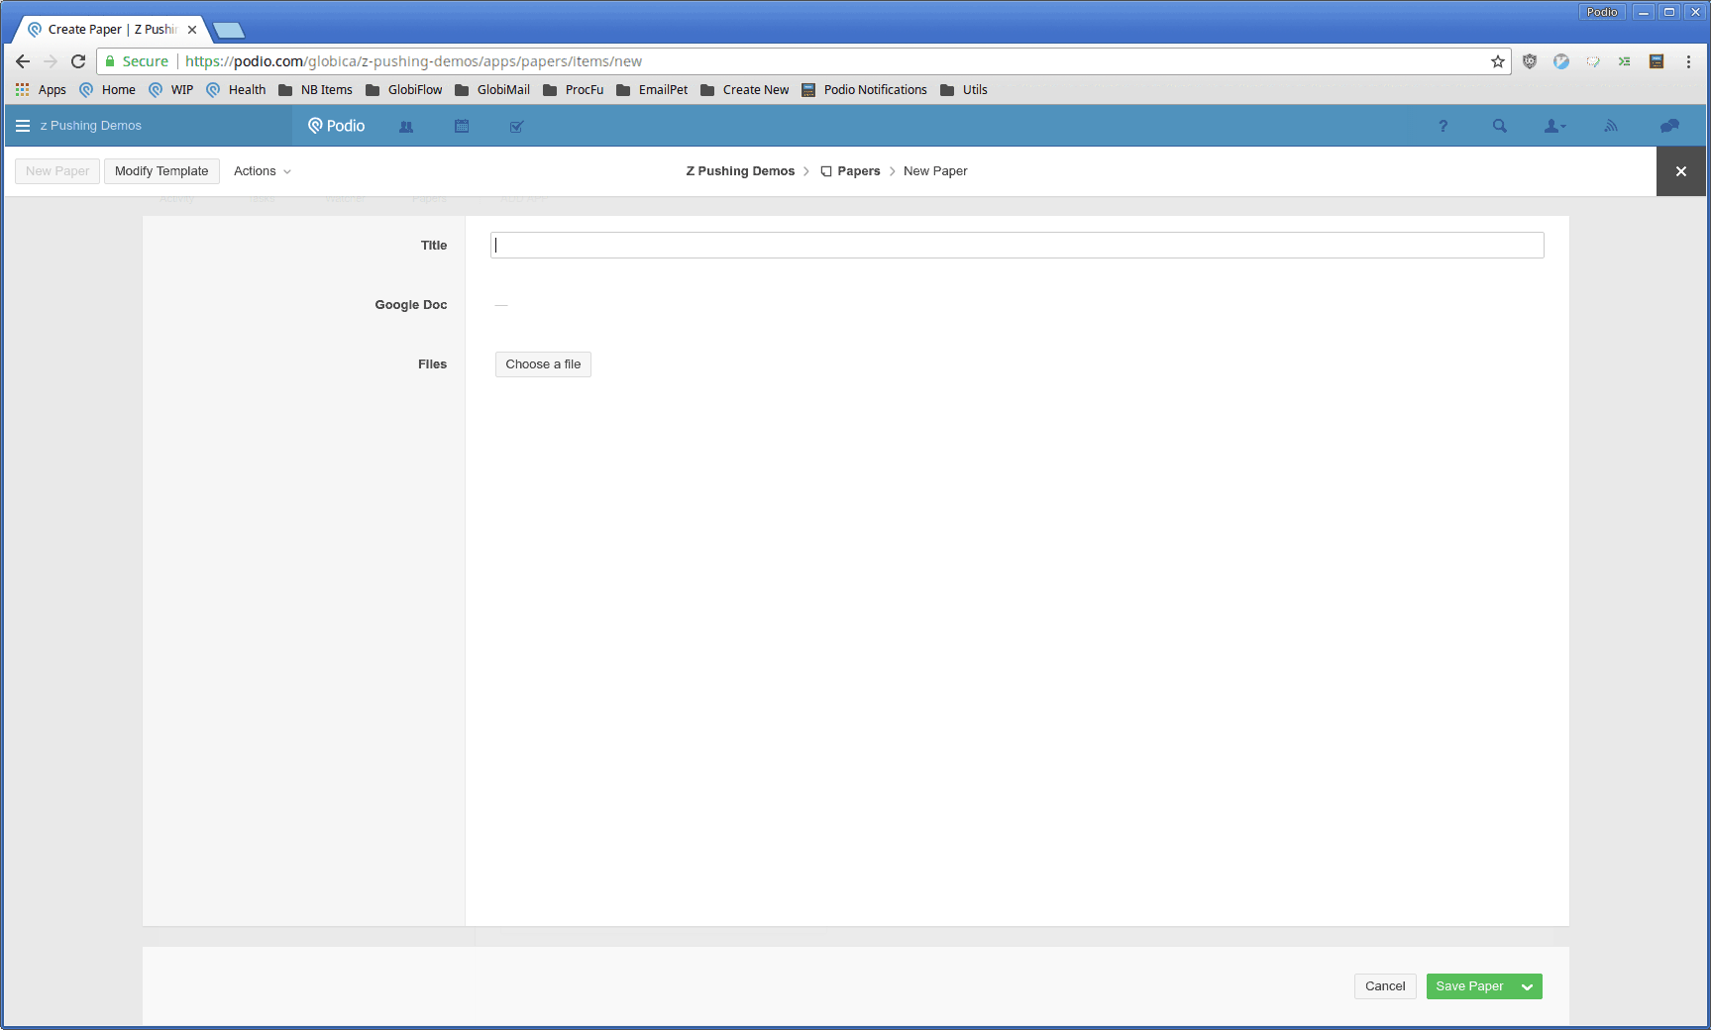Open the notifications feed icon
This screenshot has width=1711, height=1030.
[1611, 126]
